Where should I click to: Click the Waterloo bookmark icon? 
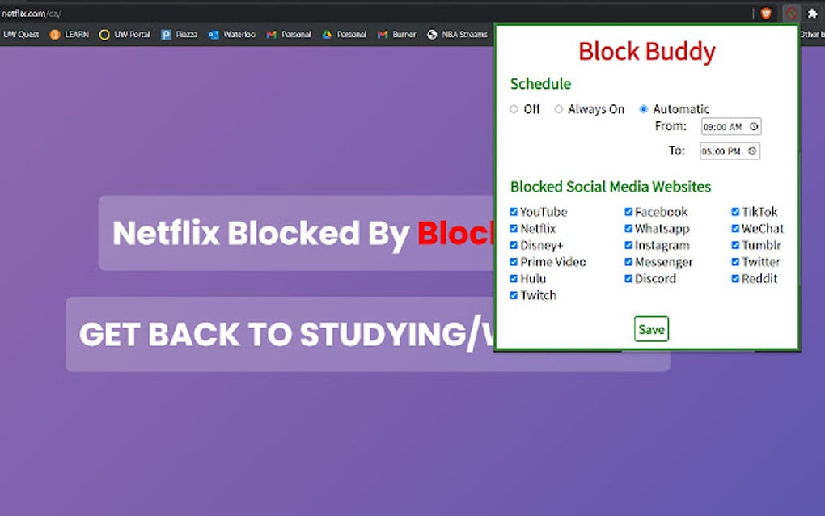click(x=214, y=34)
